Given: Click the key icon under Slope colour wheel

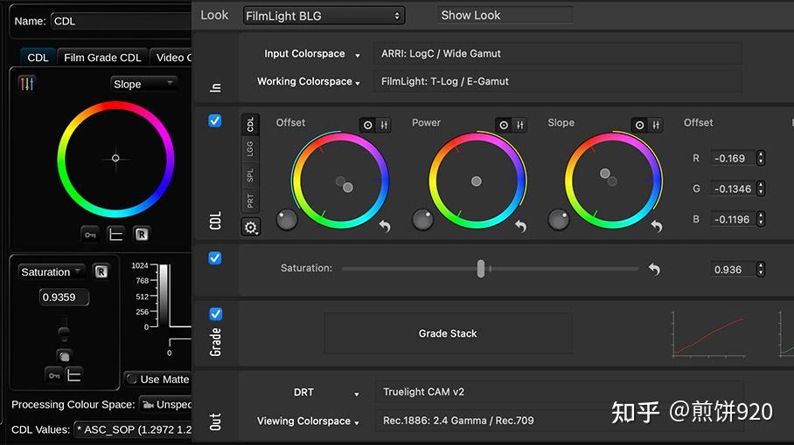Looking at the screenshot, I should point(90,235).
